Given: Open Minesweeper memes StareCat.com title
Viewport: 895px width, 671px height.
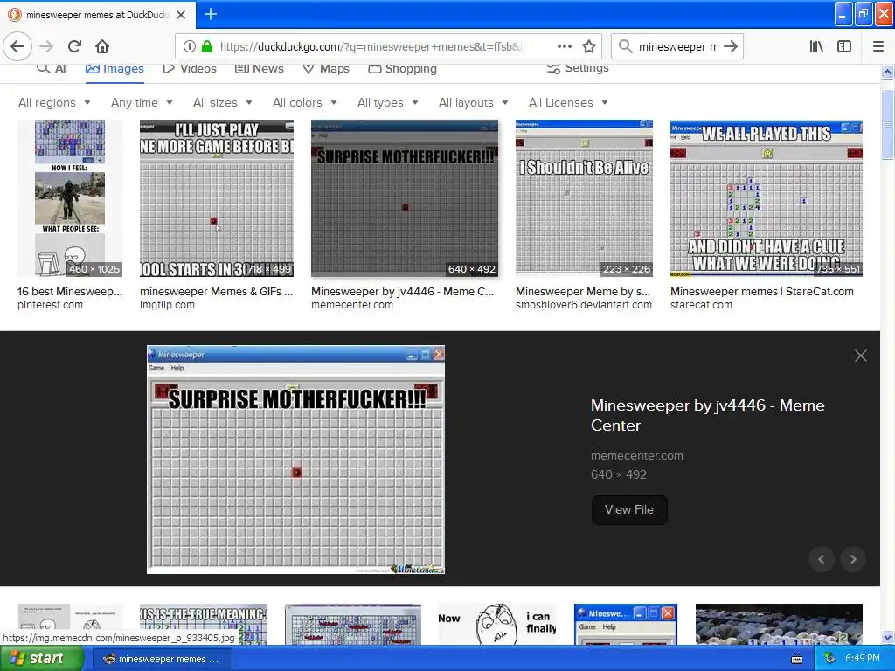Looking at the screenshot, I should point(762,292).
